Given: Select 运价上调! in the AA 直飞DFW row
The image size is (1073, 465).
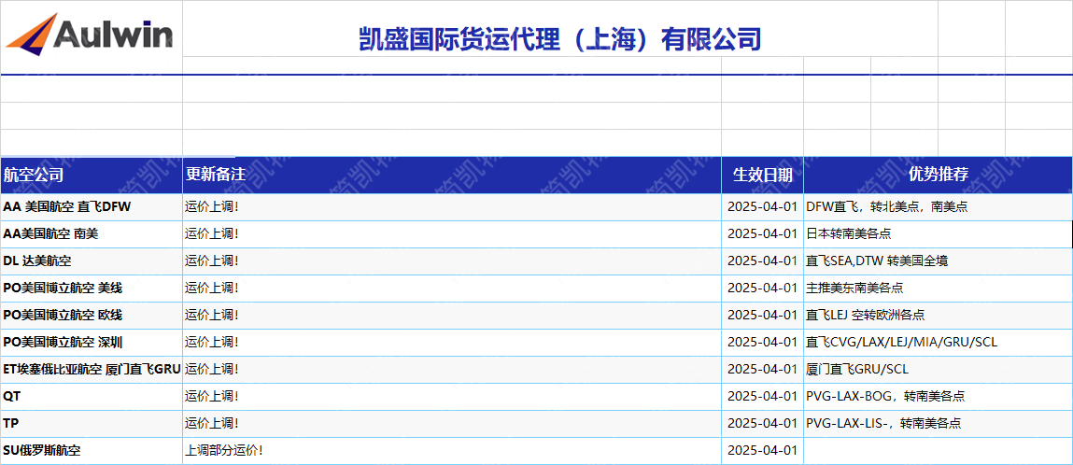Looking at the screenshot, I should [452, 207].
